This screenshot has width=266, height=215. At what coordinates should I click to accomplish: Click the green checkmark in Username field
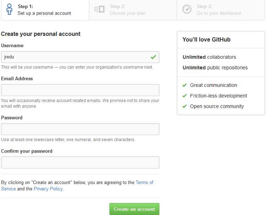[x=153, y=57]
